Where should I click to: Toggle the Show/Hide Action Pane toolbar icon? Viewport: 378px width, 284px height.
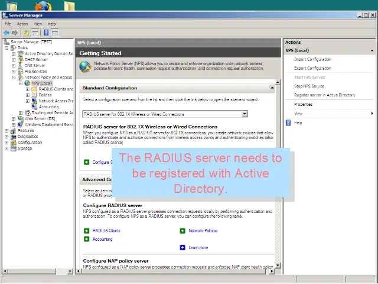point(55,33)
